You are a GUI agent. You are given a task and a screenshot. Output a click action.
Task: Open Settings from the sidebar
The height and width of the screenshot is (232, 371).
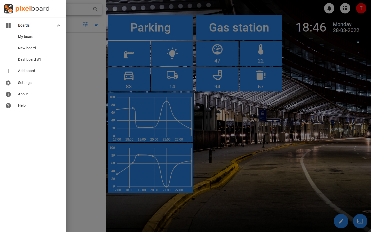pyautogui.click(x=25, y=83)
